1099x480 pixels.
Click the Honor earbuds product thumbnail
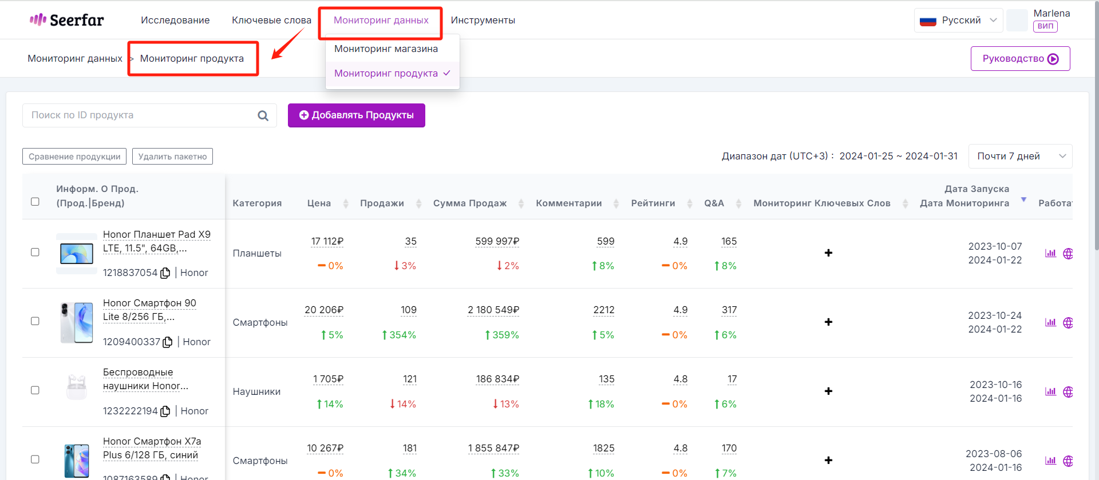[x=77, y=387]
